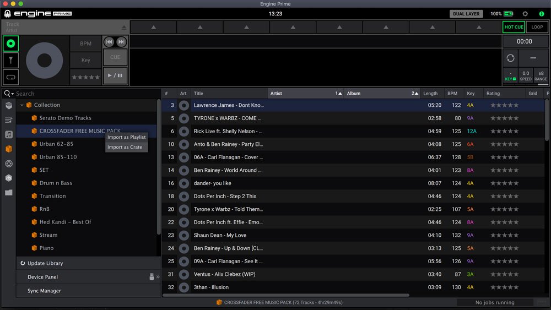
Task: Rate TYRONE x WARBZ track stars
Action: pyautogui.click(x=504, y=118)
